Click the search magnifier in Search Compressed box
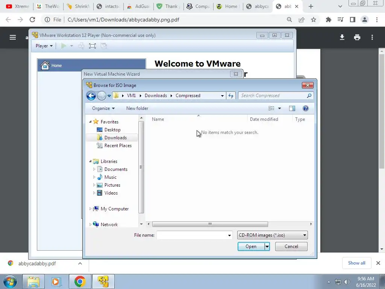Image resolution: width=385 pixels, height=289 pixels. tap(309, 96)
